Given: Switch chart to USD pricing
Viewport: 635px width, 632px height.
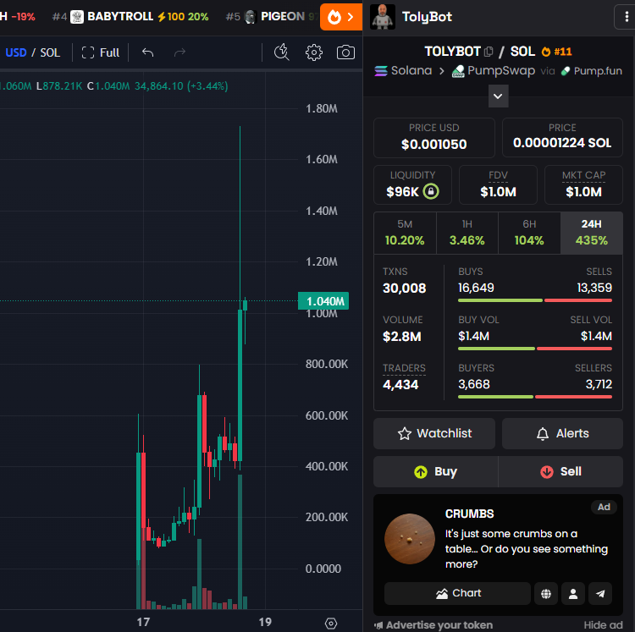Looking at the screenshot, I should coord(16,52).
